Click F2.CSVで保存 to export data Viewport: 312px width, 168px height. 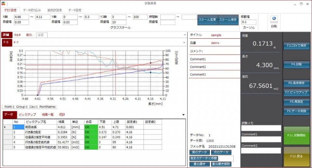(x=296, y=46)
